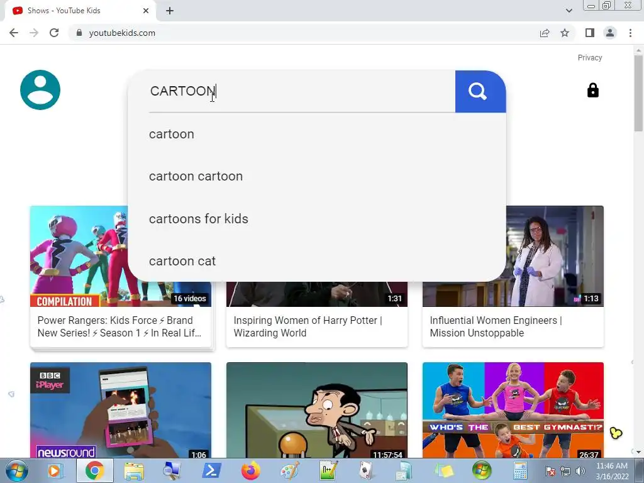Open the Privacy link
Screen dimensions: 644x483
[x=590, y=57]
